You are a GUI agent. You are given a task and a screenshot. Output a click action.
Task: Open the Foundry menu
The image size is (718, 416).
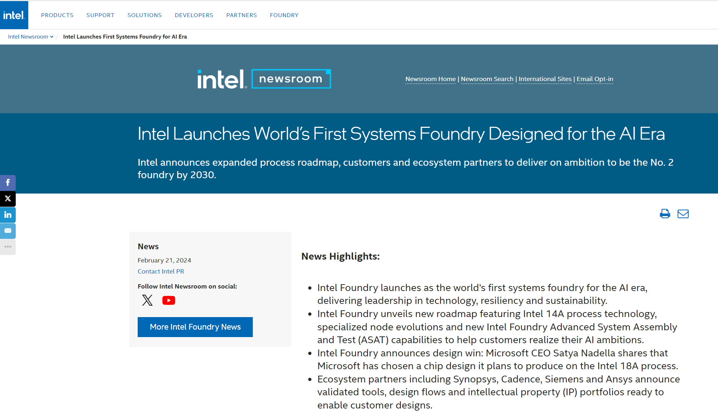(284, 15)
